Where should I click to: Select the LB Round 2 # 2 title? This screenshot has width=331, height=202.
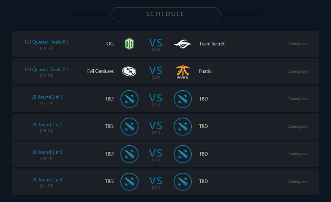[x=47, y=125]
